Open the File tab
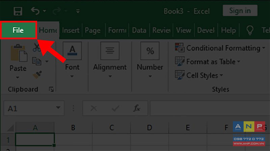Image resolution: width=270 pixels, height=151 pixels. pyautogui.click(x=18, y=30)
